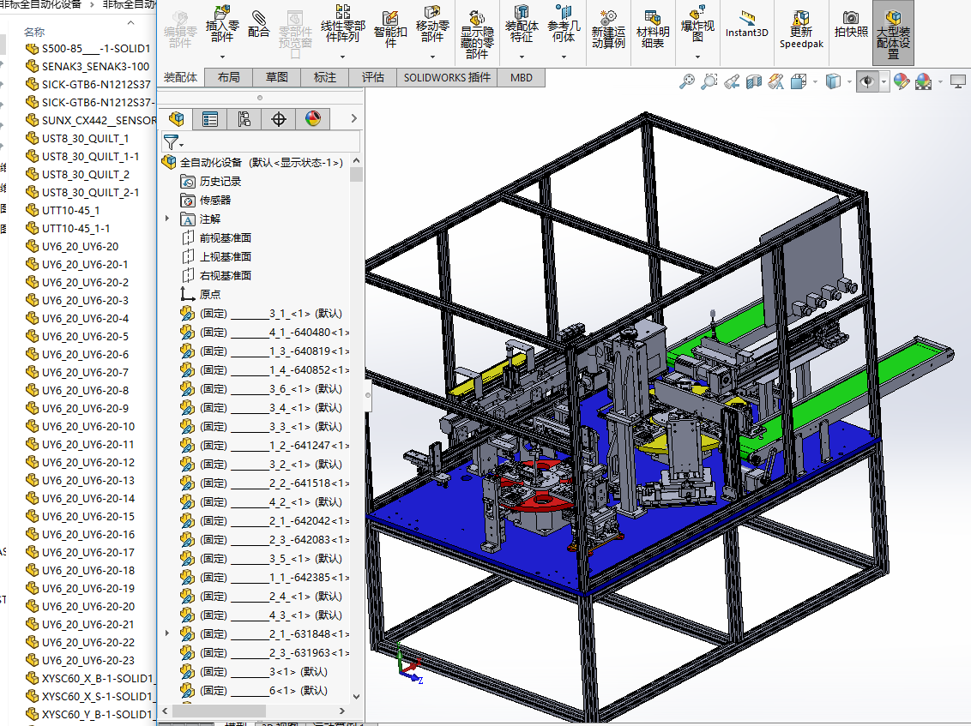The height and width of the screenshot is (726, 971).
Task: Toggle the hide/show items eye button
Action: (x=866, y=81)
